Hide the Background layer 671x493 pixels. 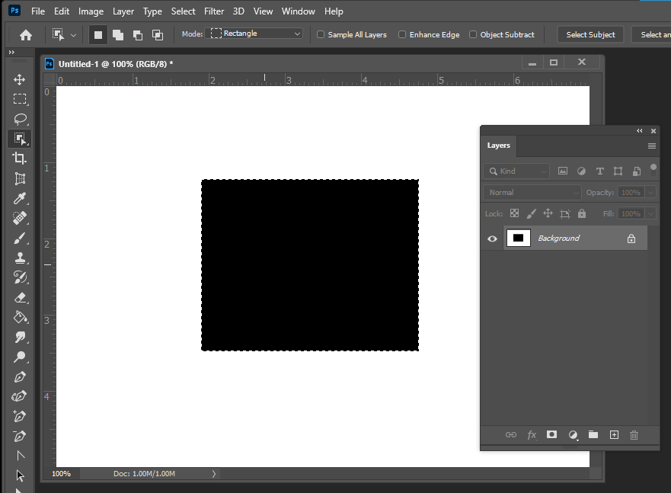tap(491, 238)
